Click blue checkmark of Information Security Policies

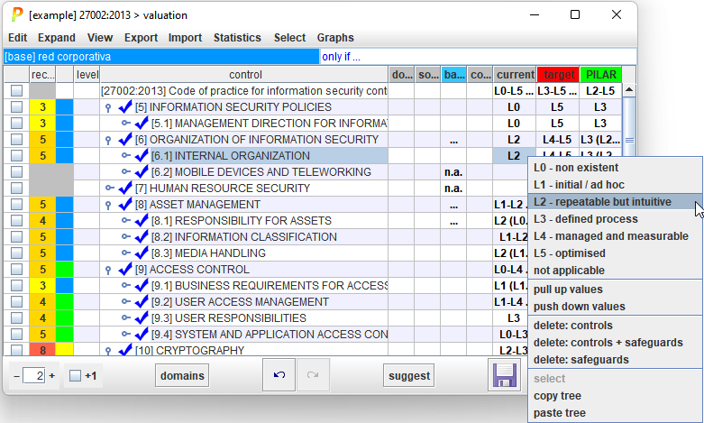coord(125,106)
